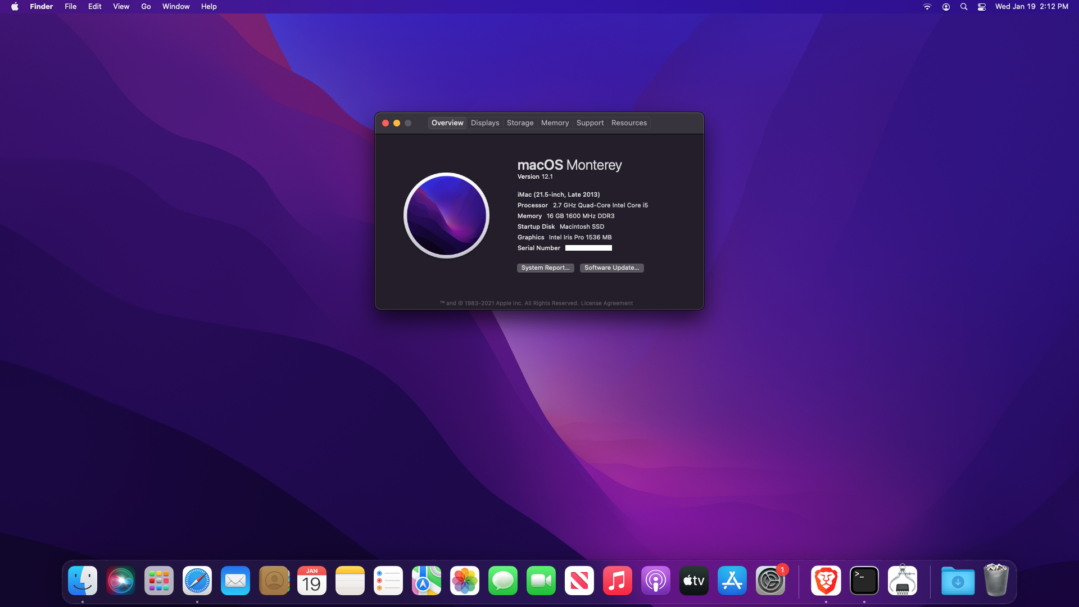This screenshot has width=1079, height=607.
Task: Switch to the Displays tab
Action: (x=485, y=123)
